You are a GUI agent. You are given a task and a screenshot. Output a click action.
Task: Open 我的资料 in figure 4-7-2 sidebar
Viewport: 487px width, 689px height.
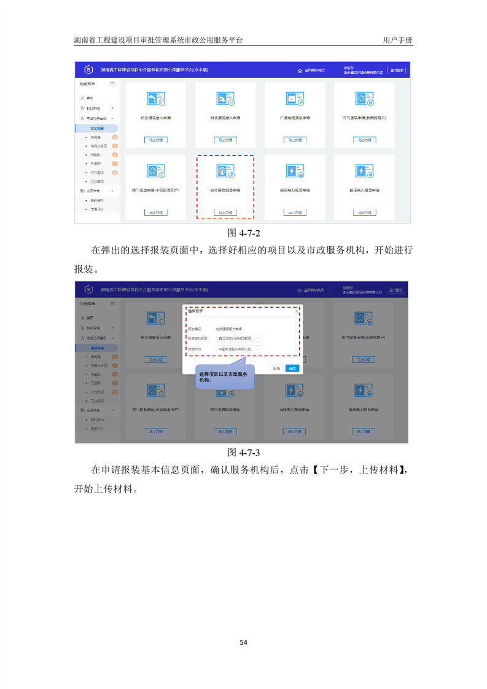[x=96, y=200]
